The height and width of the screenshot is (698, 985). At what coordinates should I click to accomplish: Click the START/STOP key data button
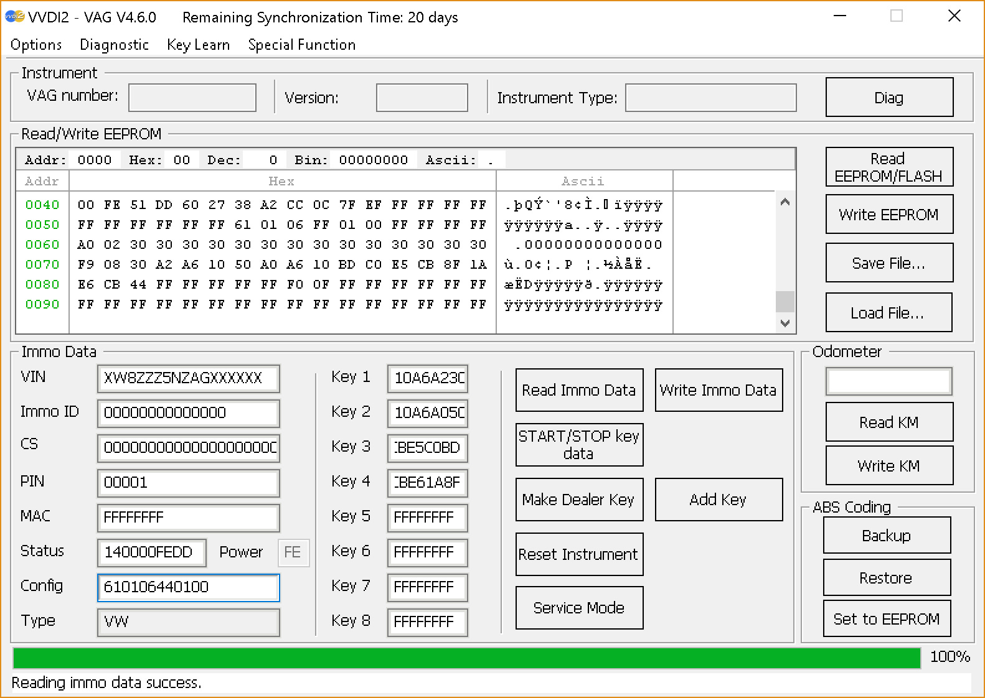pos(579,445)
